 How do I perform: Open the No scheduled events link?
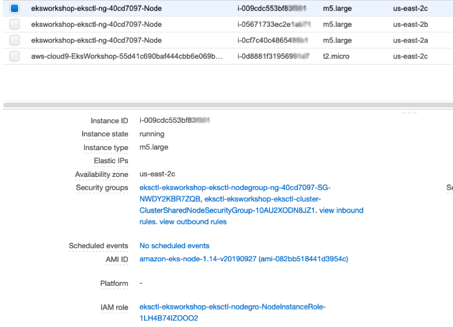[174, 246]
